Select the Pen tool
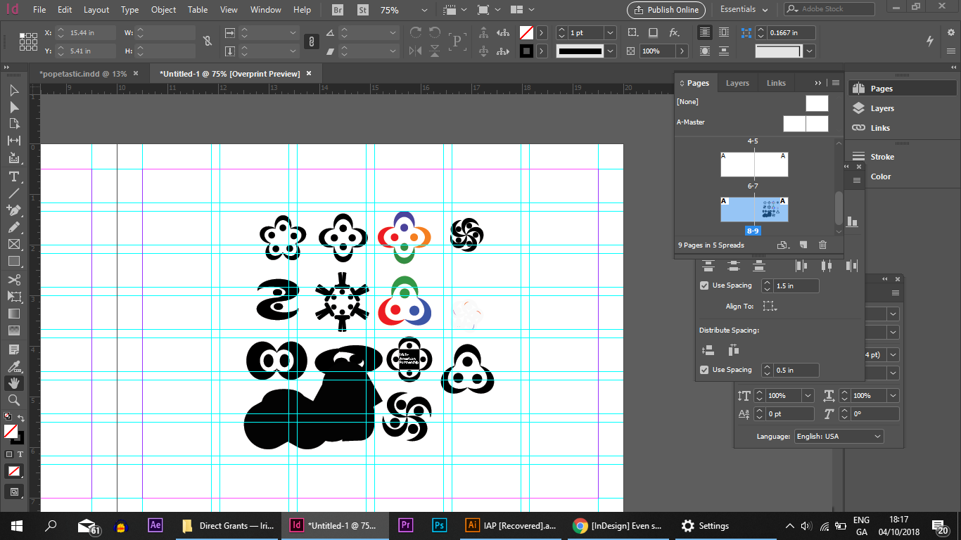The image size is (961, 540). click(x=13, y=210)
